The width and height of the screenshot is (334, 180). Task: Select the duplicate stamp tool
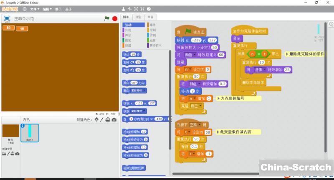123,9
